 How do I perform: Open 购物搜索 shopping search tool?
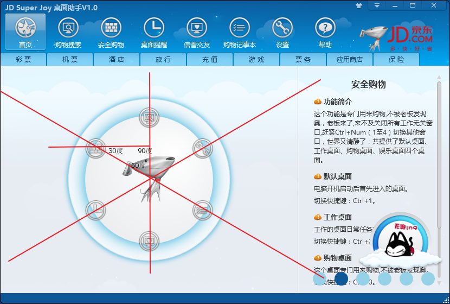(68, 32)
